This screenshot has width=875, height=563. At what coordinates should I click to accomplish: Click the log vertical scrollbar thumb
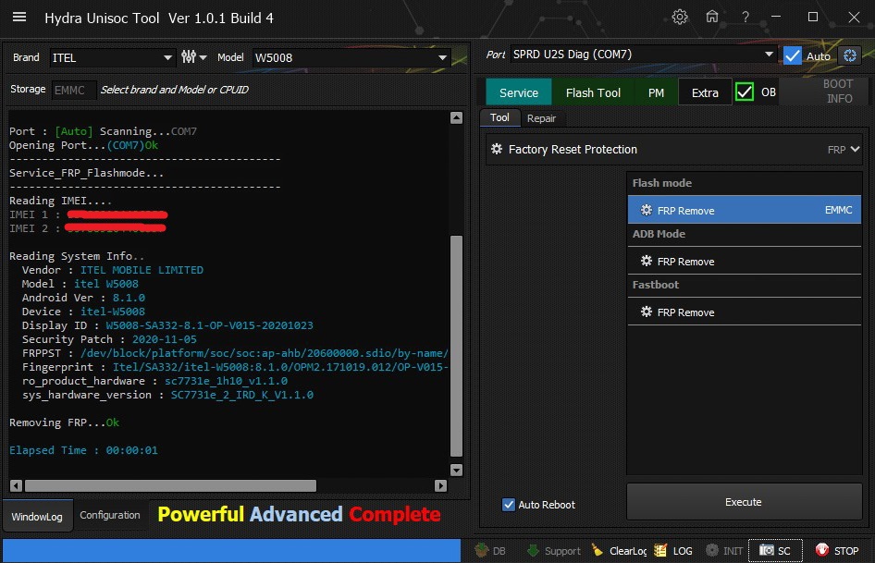pyautogui.click(x=456, y=346)
